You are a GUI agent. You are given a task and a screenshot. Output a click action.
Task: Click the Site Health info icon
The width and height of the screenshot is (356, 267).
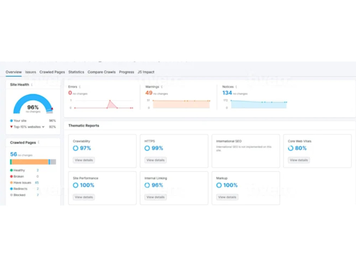point(32,84)
